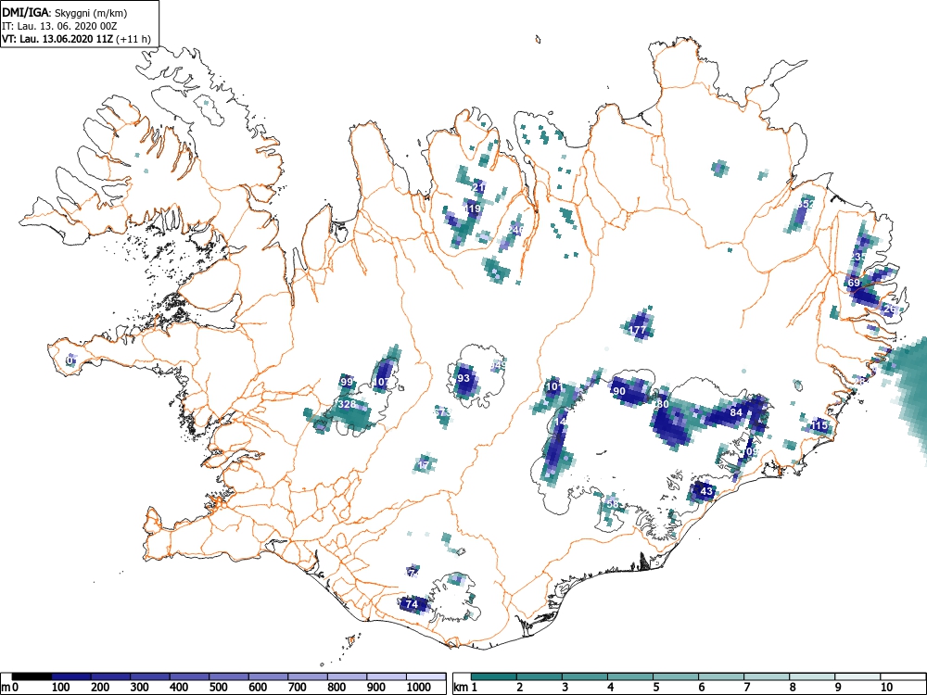This screenshot has width=927, height=695.
Task: Click the visibility value 101 on map
Action: (x=554, y=387)
